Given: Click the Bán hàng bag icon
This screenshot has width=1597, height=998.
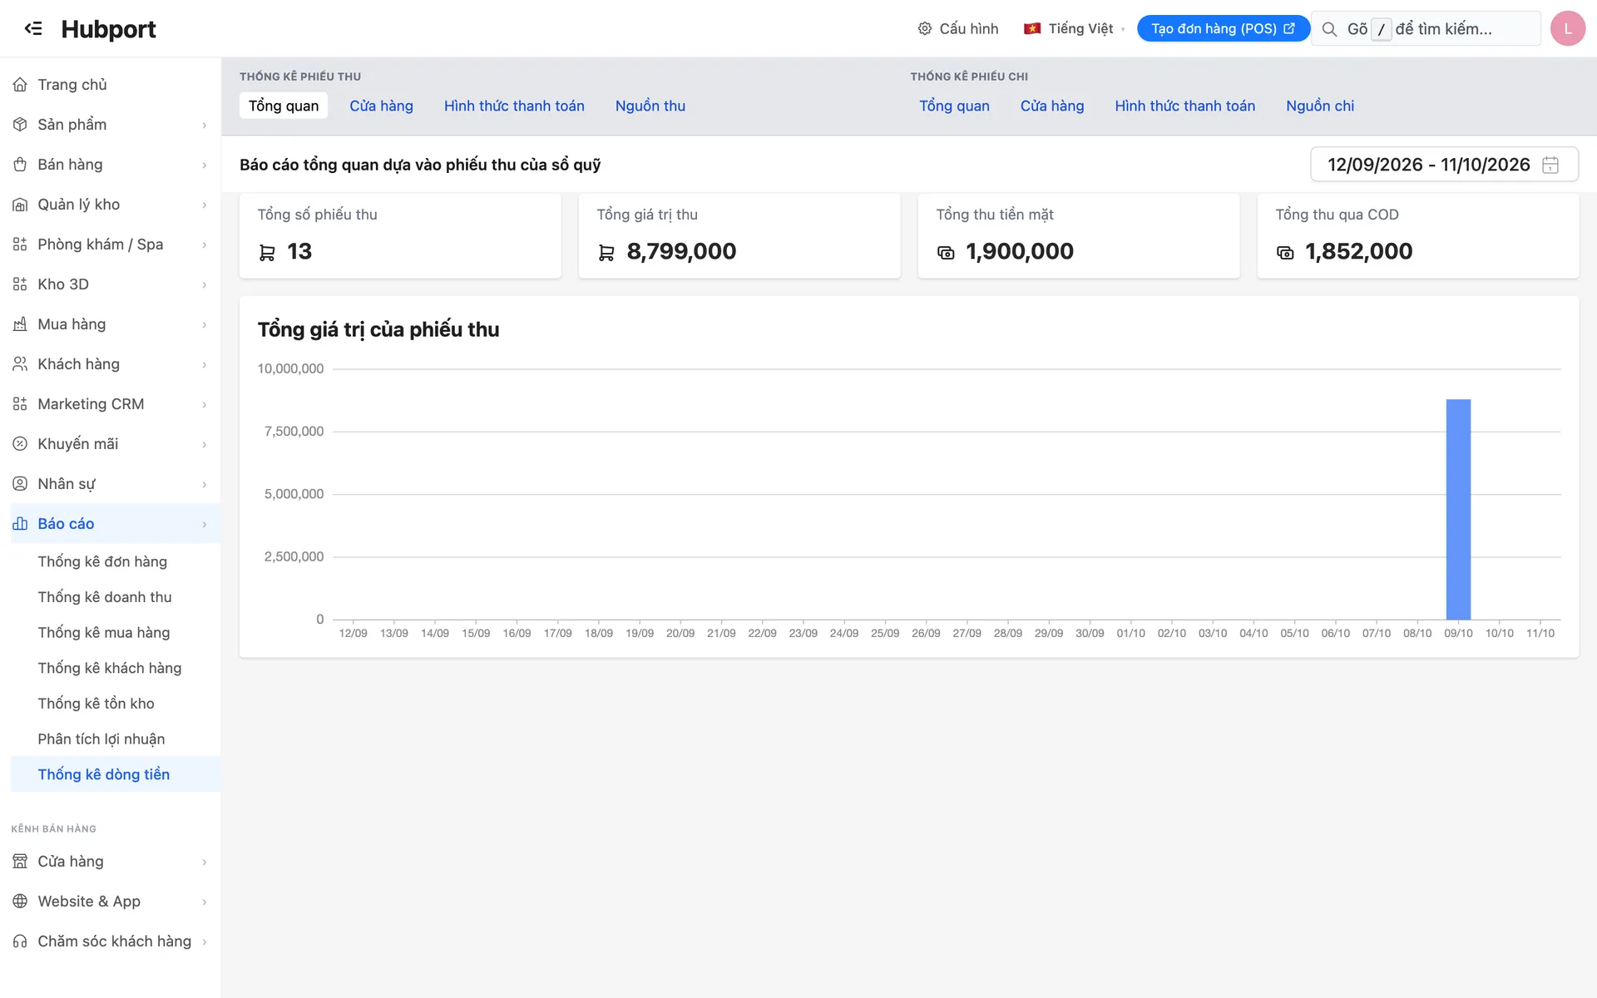Looking at the screenshot, I should pyautogui.click(x=20, y=165).
